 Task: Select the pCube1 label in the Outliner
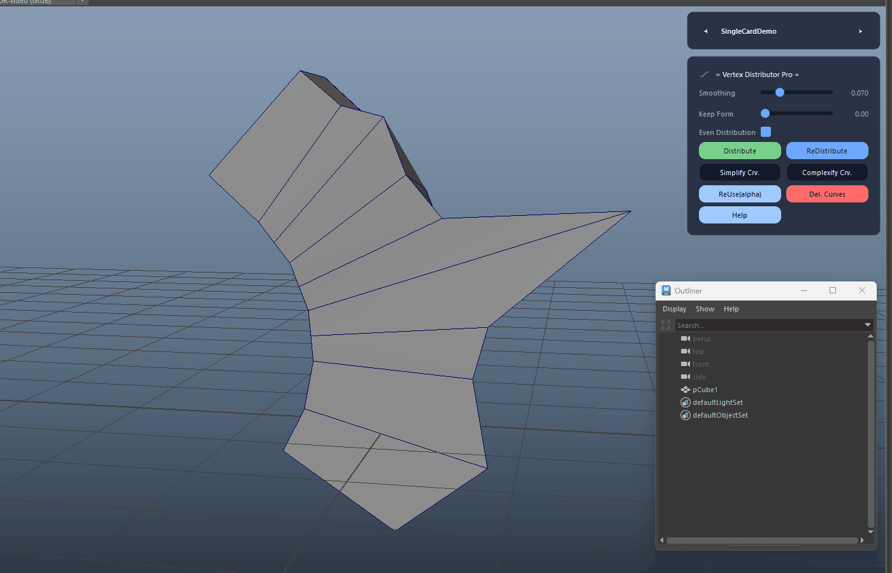[x=705, y=390]
